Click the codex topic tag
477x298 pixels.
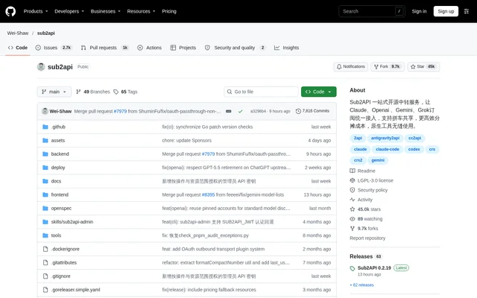(x=414, y=149)
